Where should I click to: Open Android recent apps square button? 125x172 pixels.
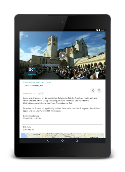coord(77,140)
